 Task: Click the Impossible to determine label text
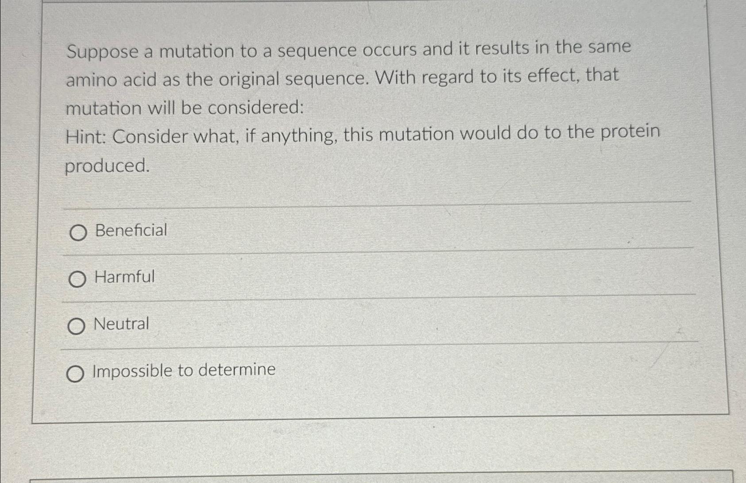(x=183, y=371)
